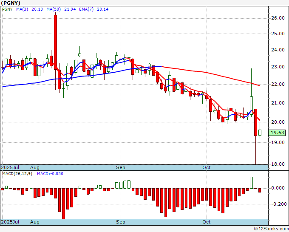Open the 12Stocks.com copyright link

click(x=271, y=229)
